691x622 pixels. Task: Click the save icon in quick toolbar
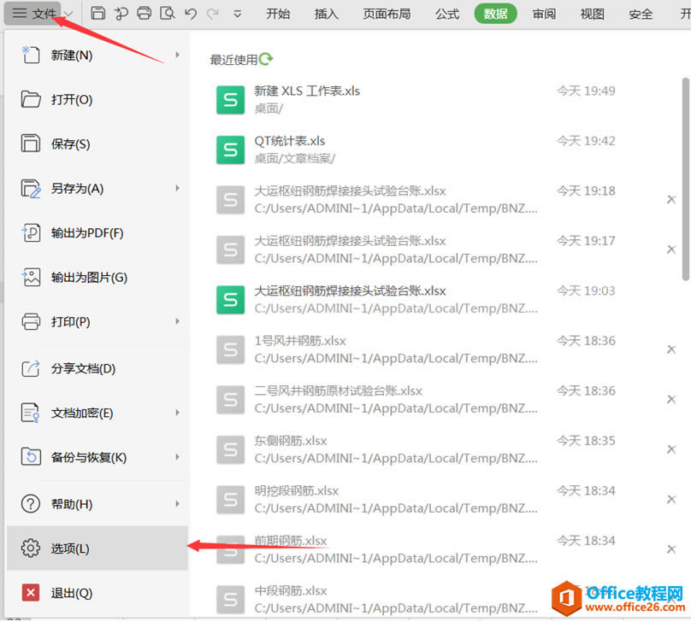coord(97,14)
